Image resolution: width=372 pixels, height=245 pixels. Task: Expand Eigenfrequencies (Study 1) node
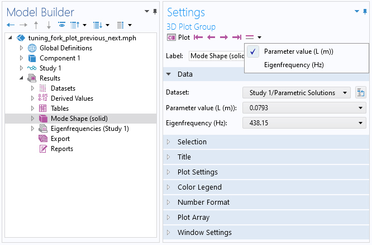pyautogui.click(x=32, y=129)
